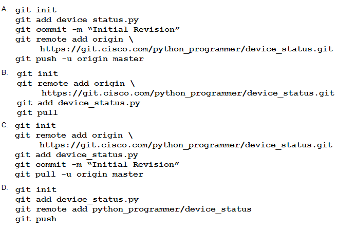337x231 pixels.
Task: Click the repository URL in option B
Action: [x=188, y=93]
